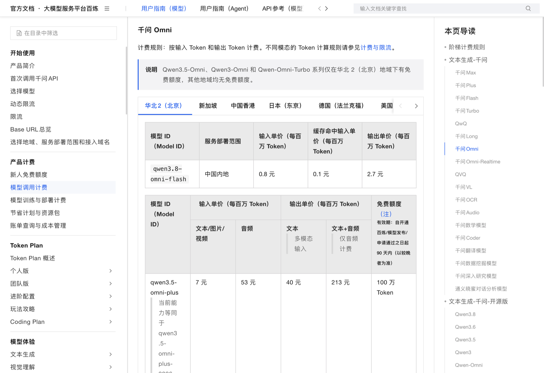Click the directory filter input field
Viewport: 544px width, 373px height.
63,33
